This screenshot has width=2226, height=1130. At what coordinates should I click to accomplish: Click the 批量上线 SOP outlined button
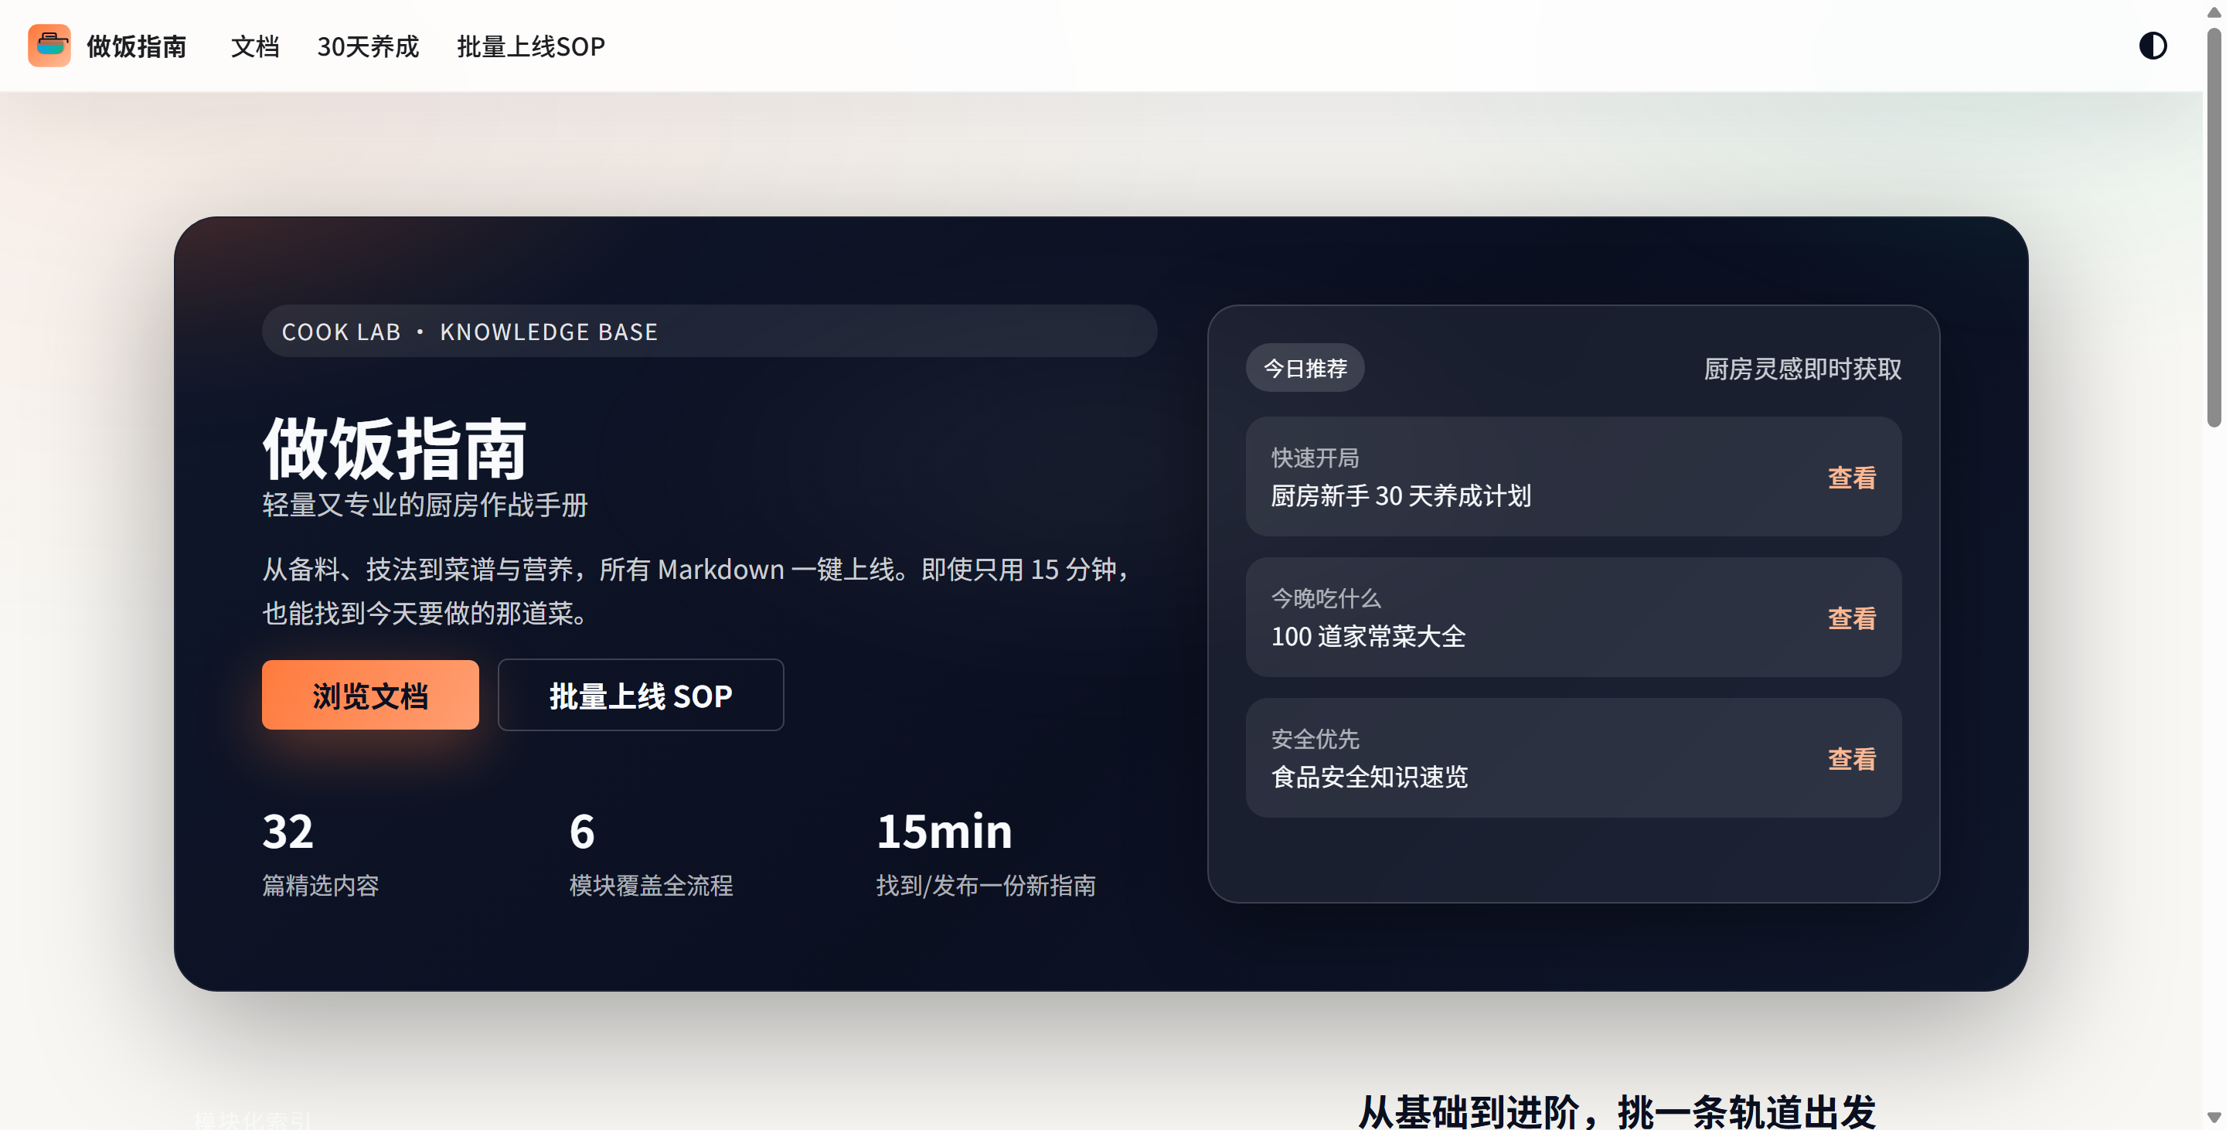[640, 695]
